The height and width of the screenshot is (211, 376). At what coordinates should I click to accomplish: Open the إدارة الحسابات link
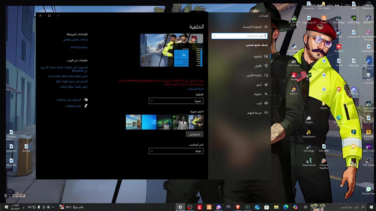195,89
